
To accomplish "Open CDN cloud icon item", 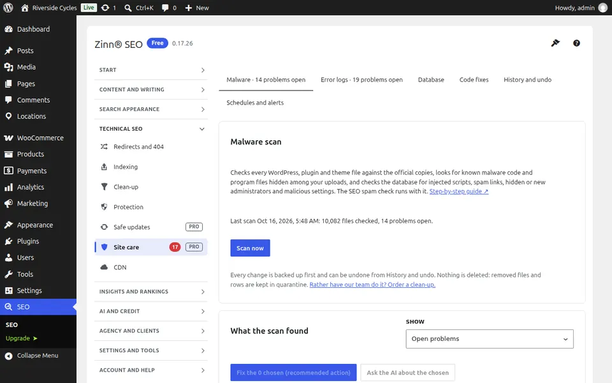I will pos(150,267).
